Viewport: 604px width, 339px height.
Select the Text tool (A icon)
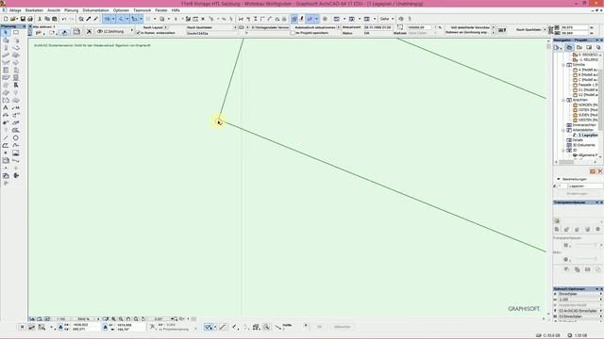point(6,107)
